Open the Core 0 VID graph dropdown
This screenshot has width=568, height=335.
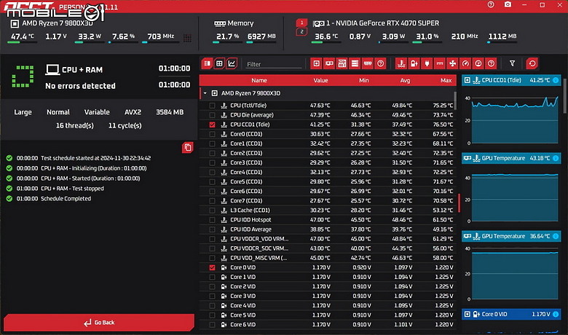click(556, 314)
